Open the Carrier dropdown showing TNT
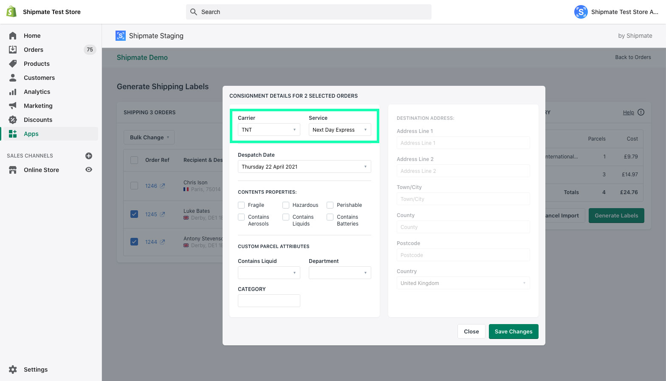Viewport: 666px width, 381px height. (x=269, y=130)
